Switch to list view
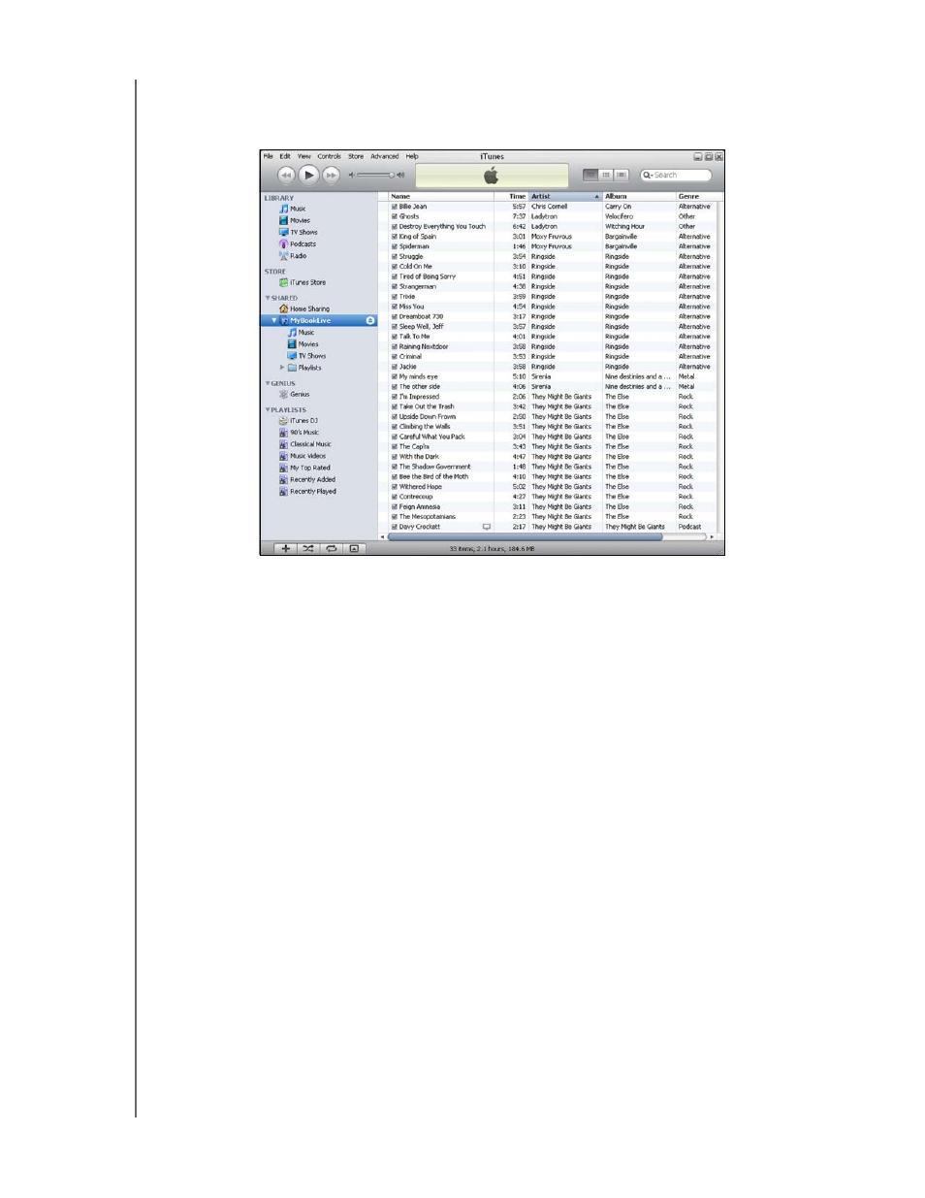This screenshot has width=925, height=1198. (590, 176)
